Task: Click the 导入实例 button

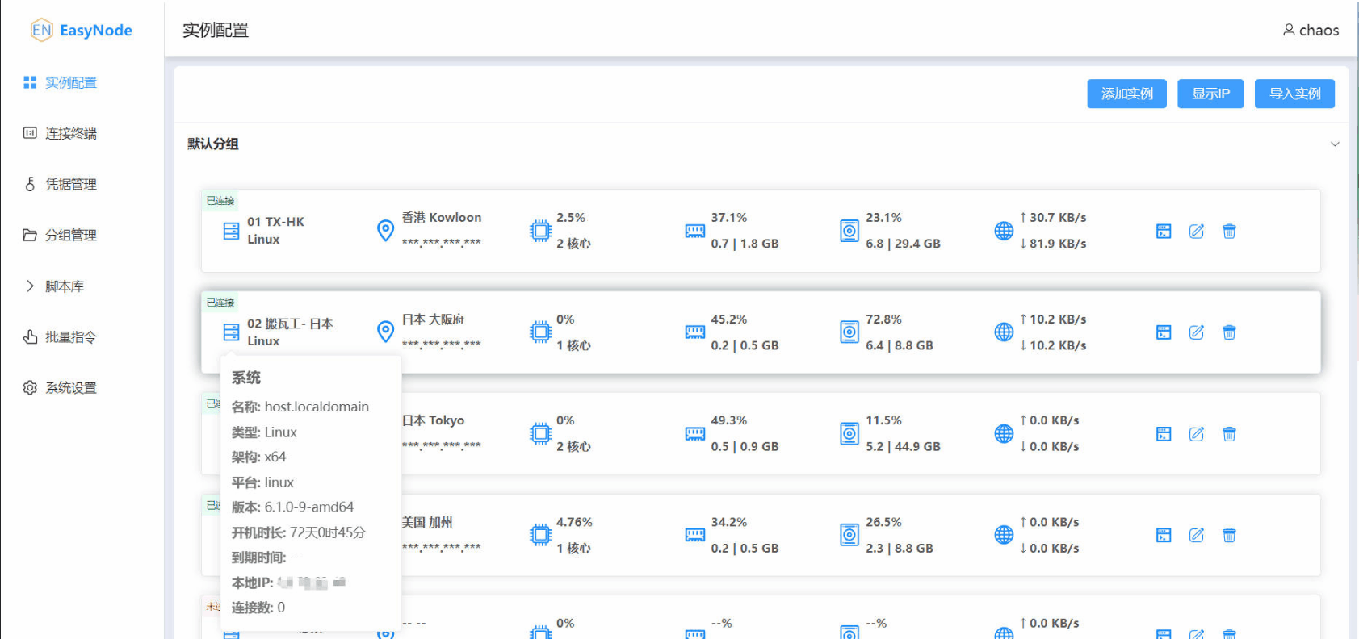Action: [x=1294, y=94]
